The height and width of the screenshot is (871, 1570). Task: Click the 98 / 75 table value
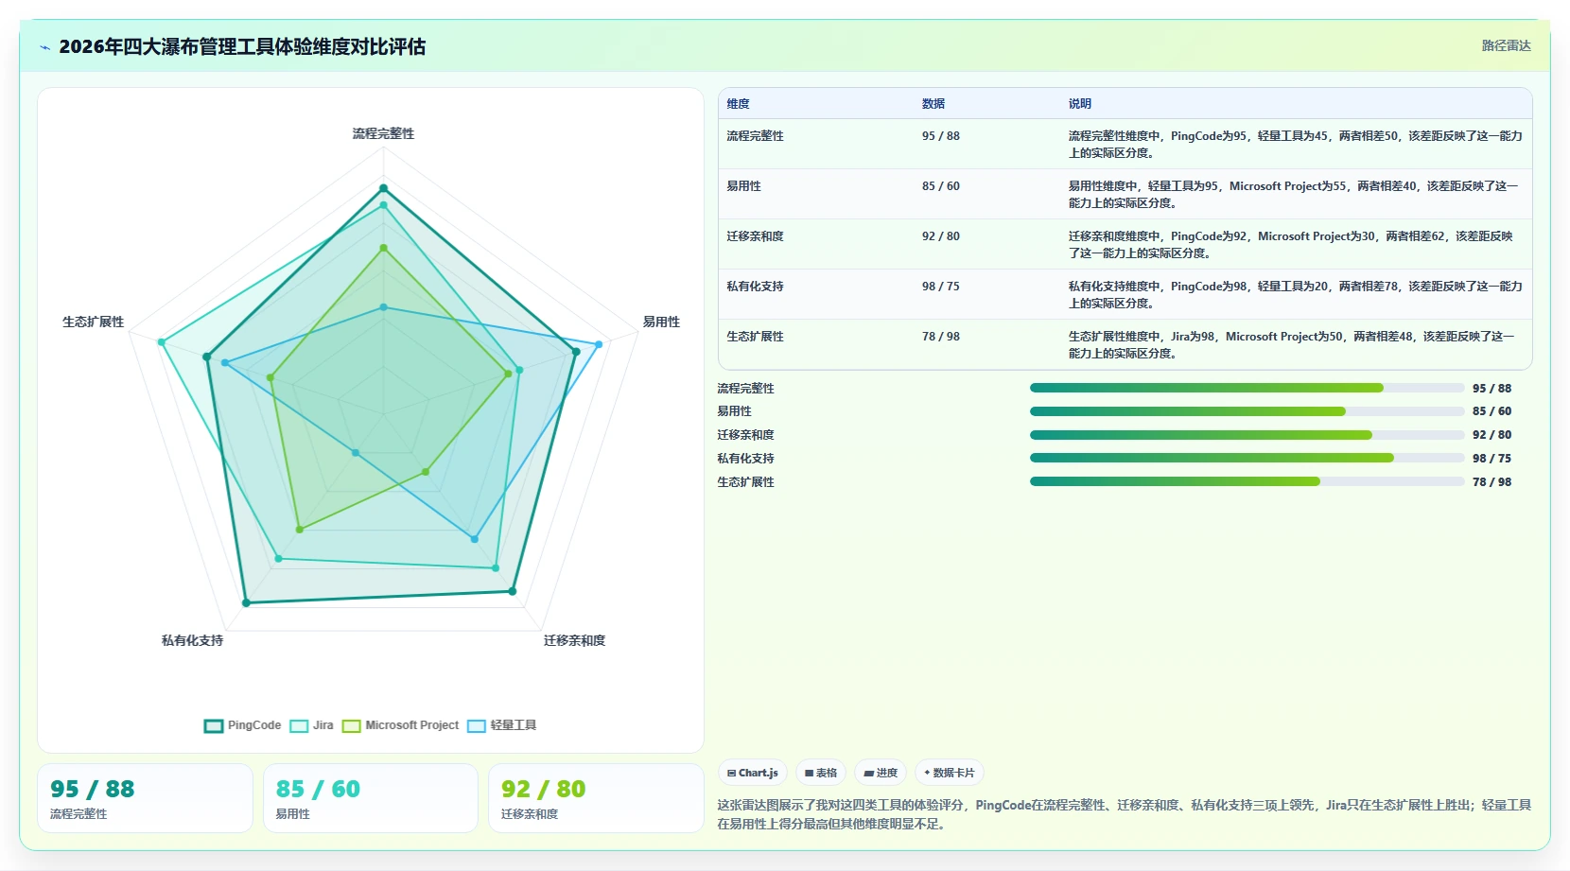(x=941, y=287)
